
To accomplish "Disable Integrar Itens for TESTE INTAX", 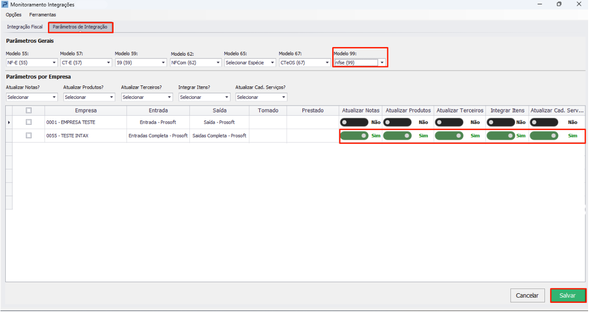I will (501, 136).
